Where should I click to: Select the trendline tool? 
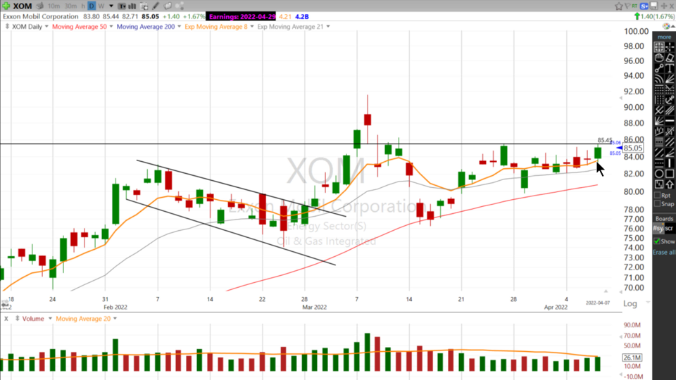[659, 68]
